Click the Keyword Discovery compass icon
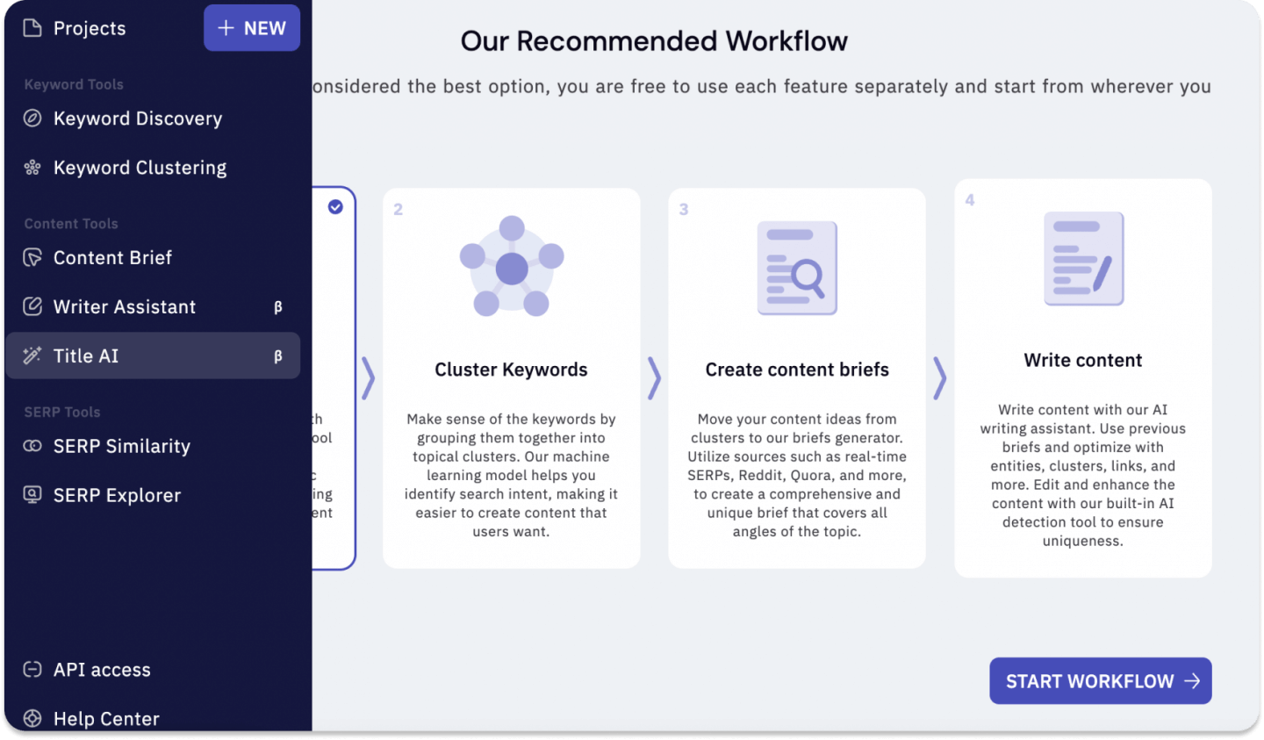Image resolution: width=1264 pixels, height=740 pixels. point(32,119)
